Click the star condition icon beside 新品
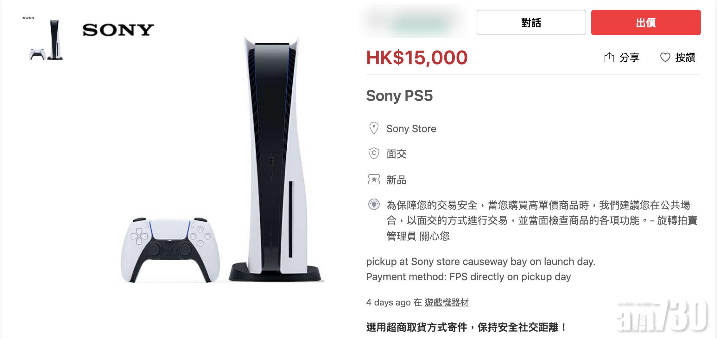717x339 pixels. pos(374,179)
